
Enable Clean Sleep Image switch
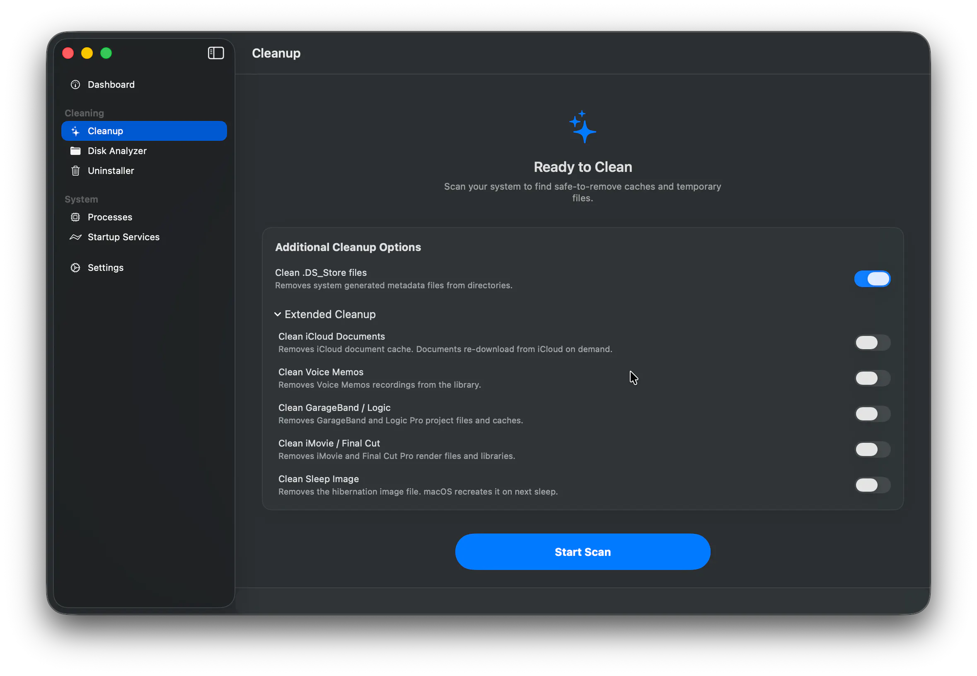(x=872, y=485)
